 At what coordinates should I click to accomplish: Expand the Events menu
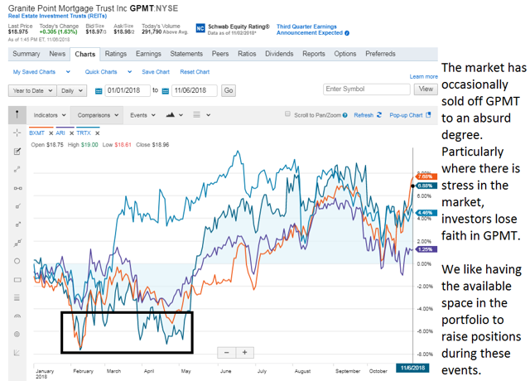[x=142, y=115]
